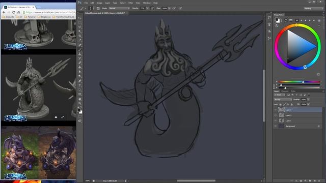Select the Quick Selection tool

click(x=80, y=32)
